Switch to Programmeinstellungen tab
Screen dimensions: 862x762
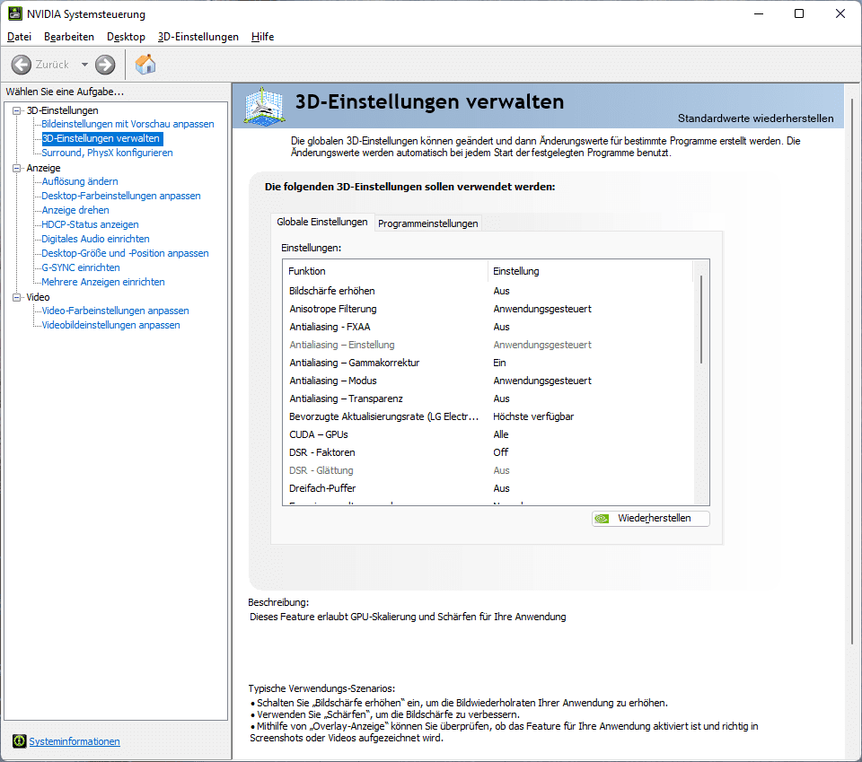427,223
